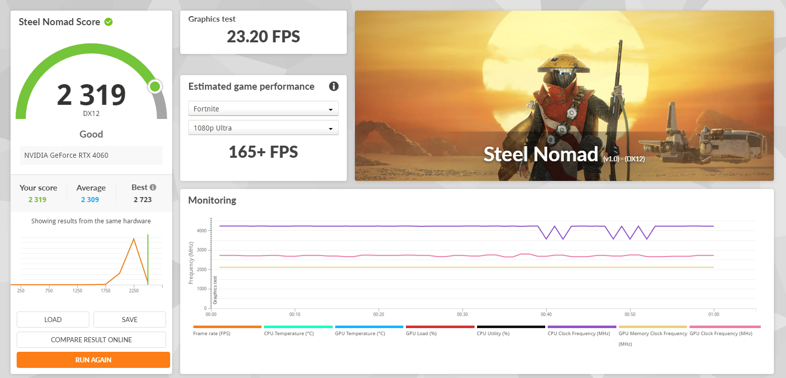Screen dimensions: 786x378
Task: Toggle CPU Utility (%) legend entry
Action: point(493,334)
